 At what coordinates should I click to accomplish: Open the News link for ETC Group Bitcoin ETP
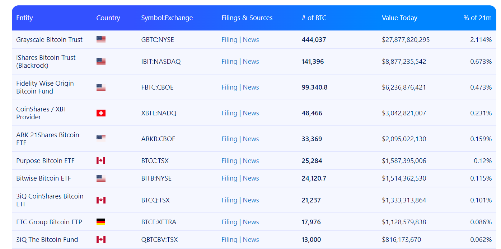point(251,222)
